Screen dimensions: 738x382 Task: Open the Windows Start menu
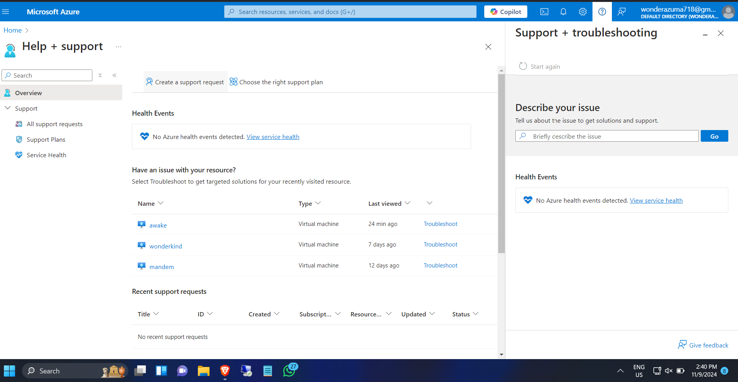(9, 371)
